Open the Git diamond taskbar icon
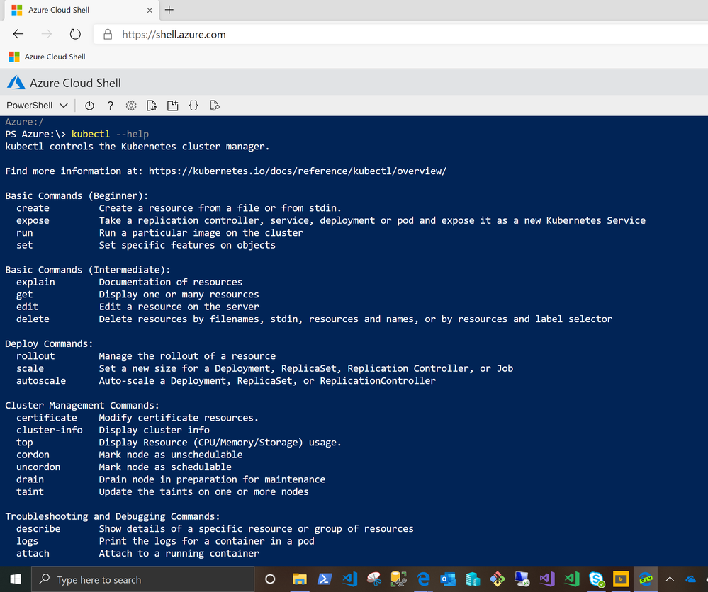708x592 pixels. tap(497, 579)
